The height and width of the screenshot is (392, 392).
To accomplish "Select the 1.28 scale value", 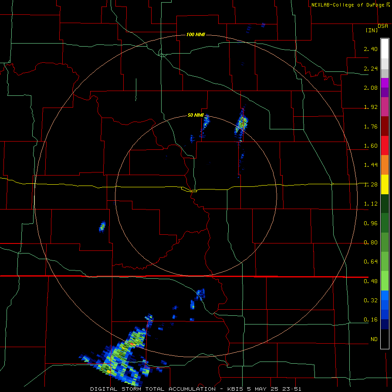I will [371, 185].
